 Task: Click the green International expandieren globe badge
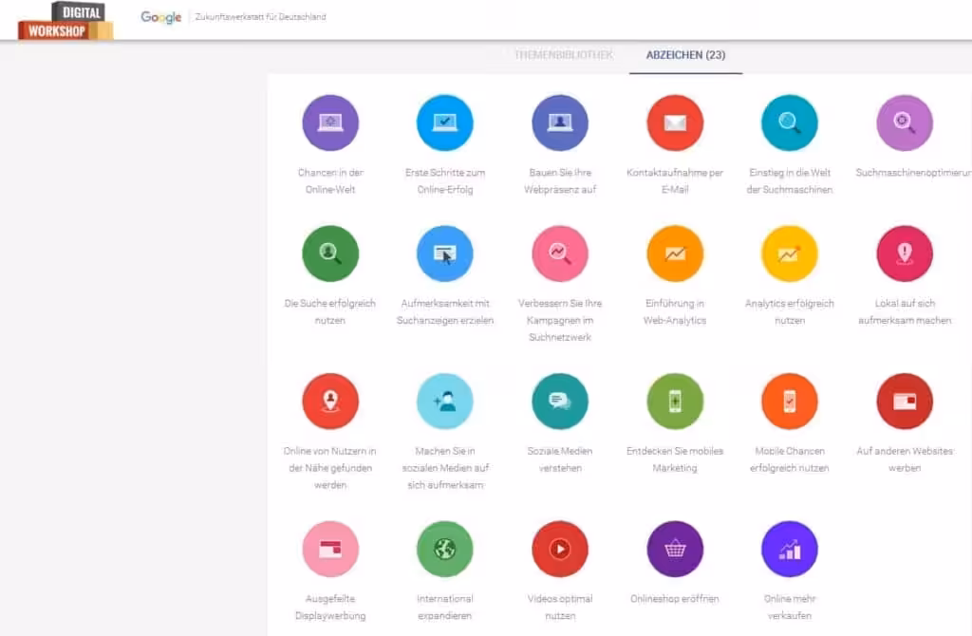click(445, 549)
